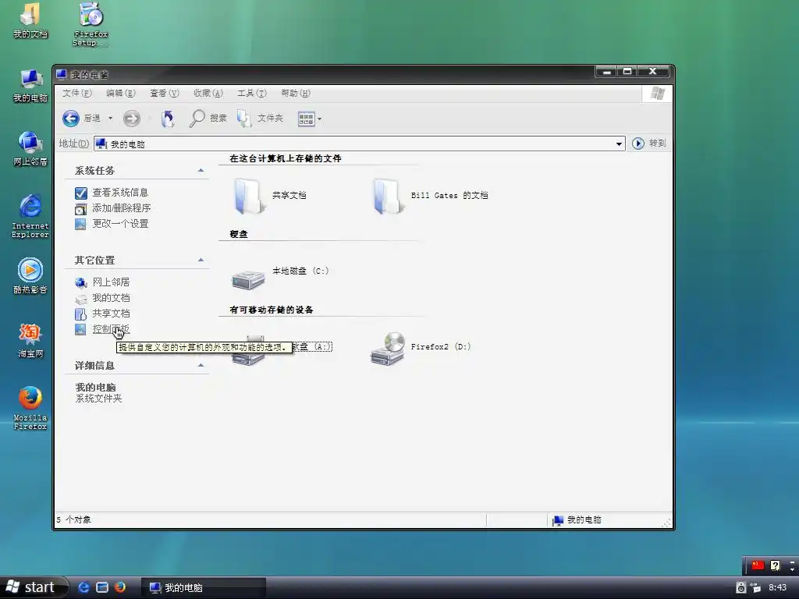Click the 硬盘 section header

239,234
